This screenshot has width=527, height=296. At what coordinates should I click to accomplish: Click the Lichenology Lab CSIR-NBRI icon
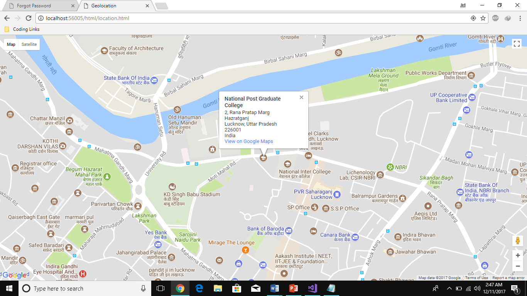380,175
